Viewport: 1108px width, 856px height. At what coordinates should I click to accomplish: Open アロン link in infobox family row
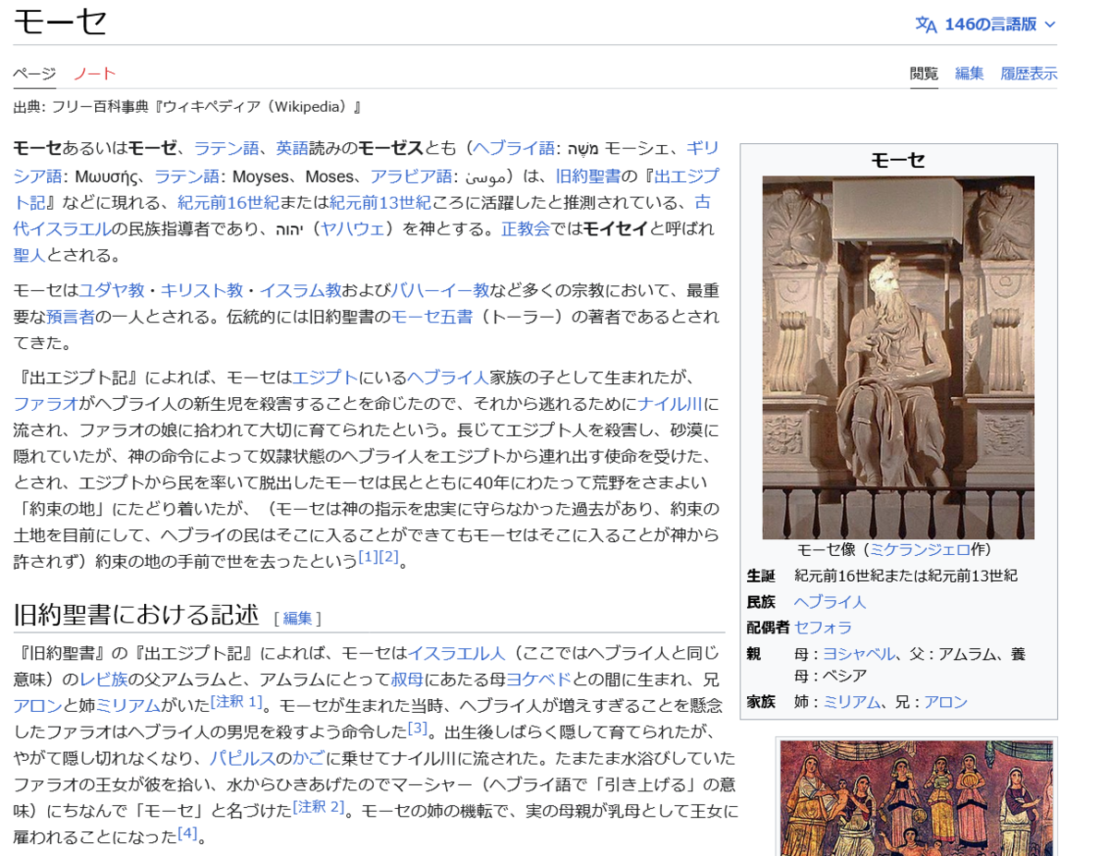[x=945, y=702]
